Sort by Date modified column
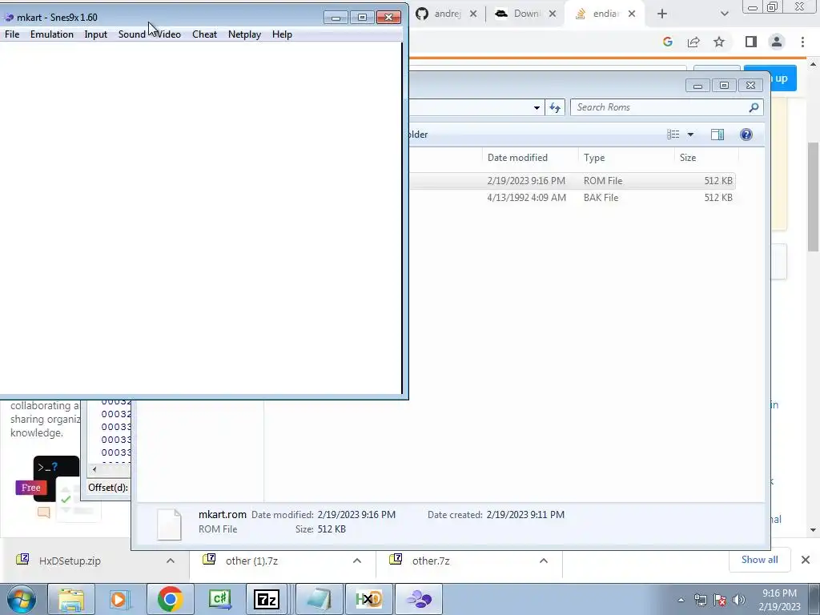This screenshot has height=615, width=820. tap(530, 158)
